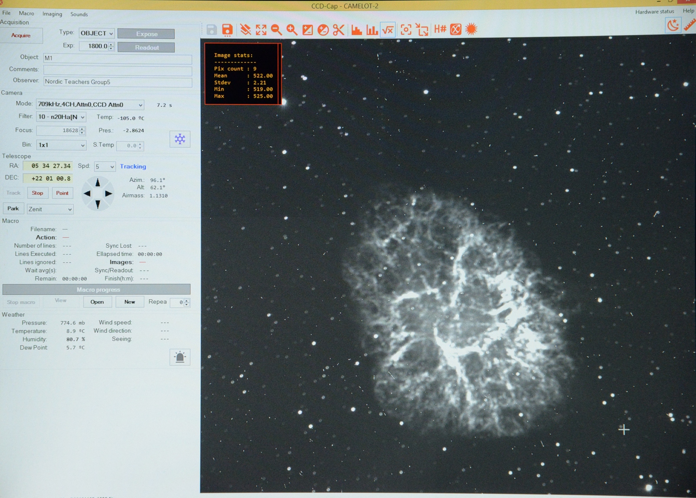Open the Imaging menu
This screenshot has width=696, height=498.
(52, 14)
